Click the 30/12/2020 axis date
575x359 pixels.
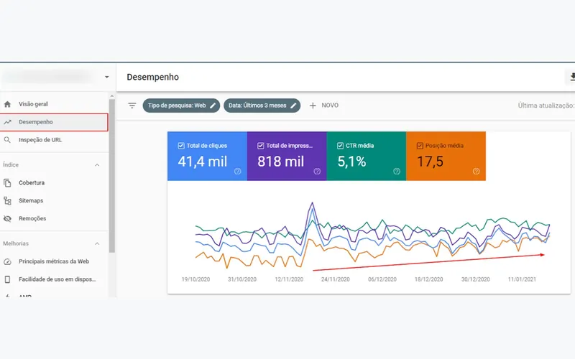click(476, 279)
